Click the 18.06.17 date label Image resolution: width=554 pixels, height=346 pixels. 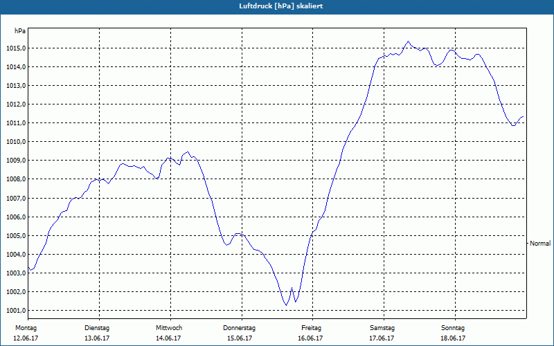[x=453, y=338]
